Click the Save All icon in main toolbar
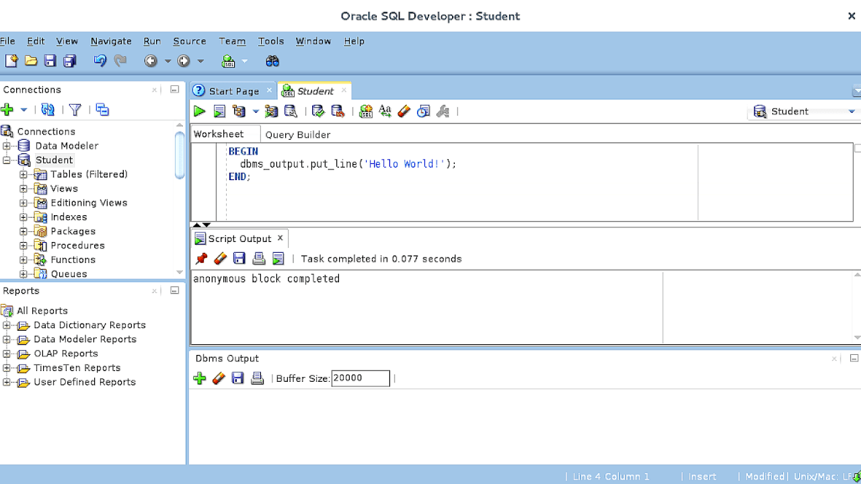The width and height of the screenshot is (861, 484). pos(69,61)
